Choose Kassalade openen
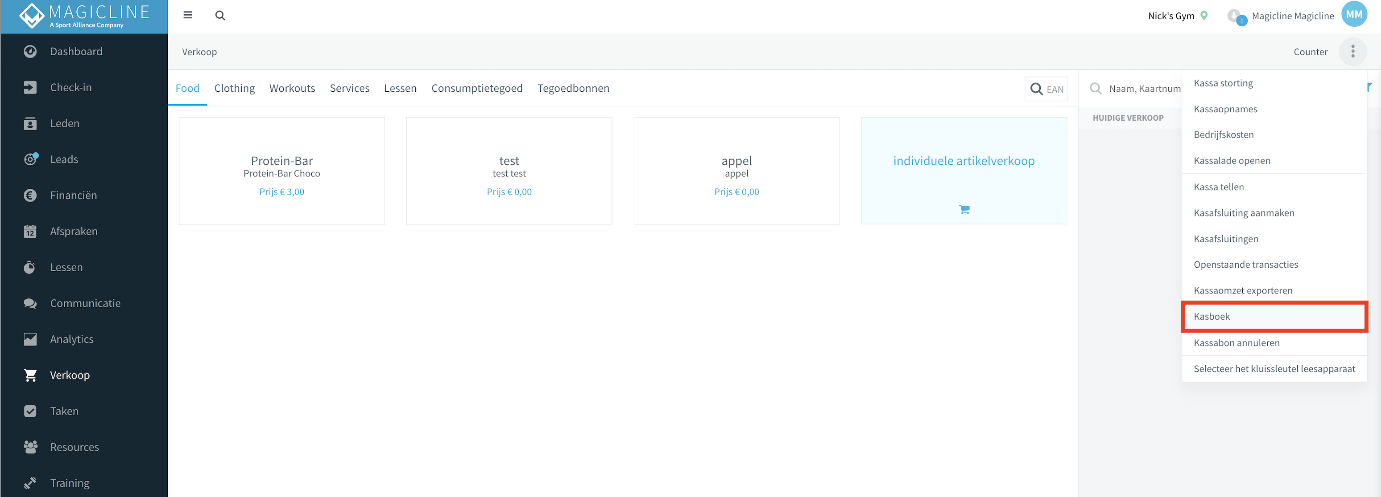The width and height of the screenshot is (1381, 497). point(1274,160)
